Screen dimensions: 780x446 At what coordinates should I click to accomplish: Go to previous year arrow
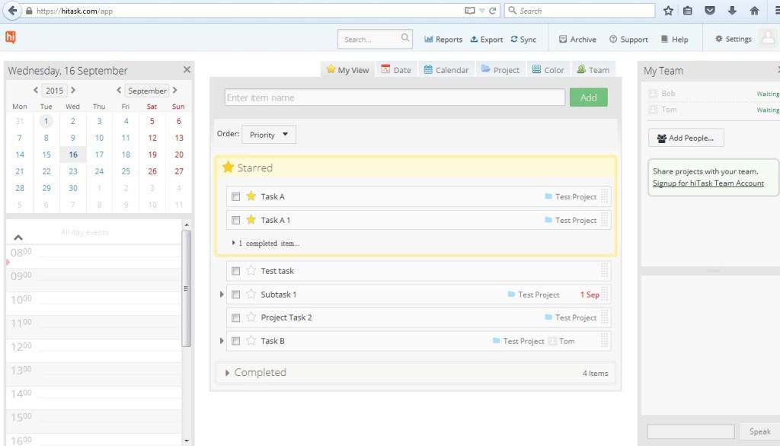click(36, 90)
